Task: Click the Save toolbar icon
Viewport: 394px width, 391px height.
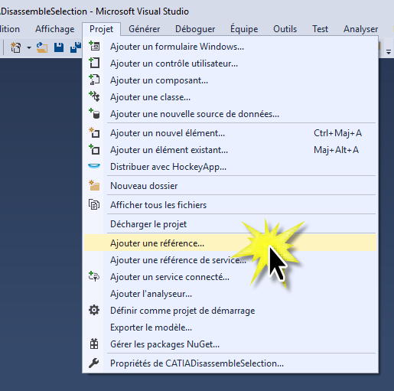Action: click(x=59, y=47)
